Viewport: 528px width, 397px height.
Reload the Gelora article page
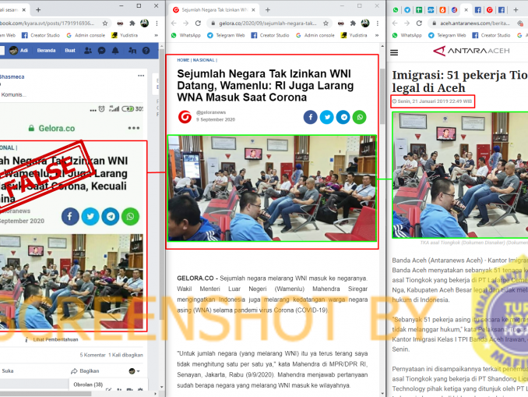click(x=198, y=23)
